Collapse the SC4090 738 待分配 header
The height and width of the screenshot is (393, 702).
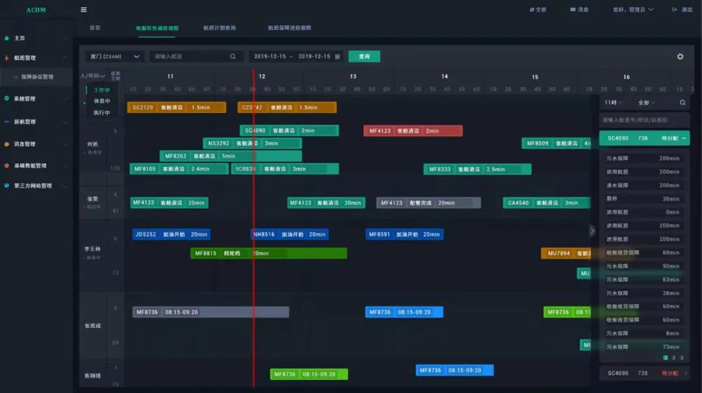[684, 138]
